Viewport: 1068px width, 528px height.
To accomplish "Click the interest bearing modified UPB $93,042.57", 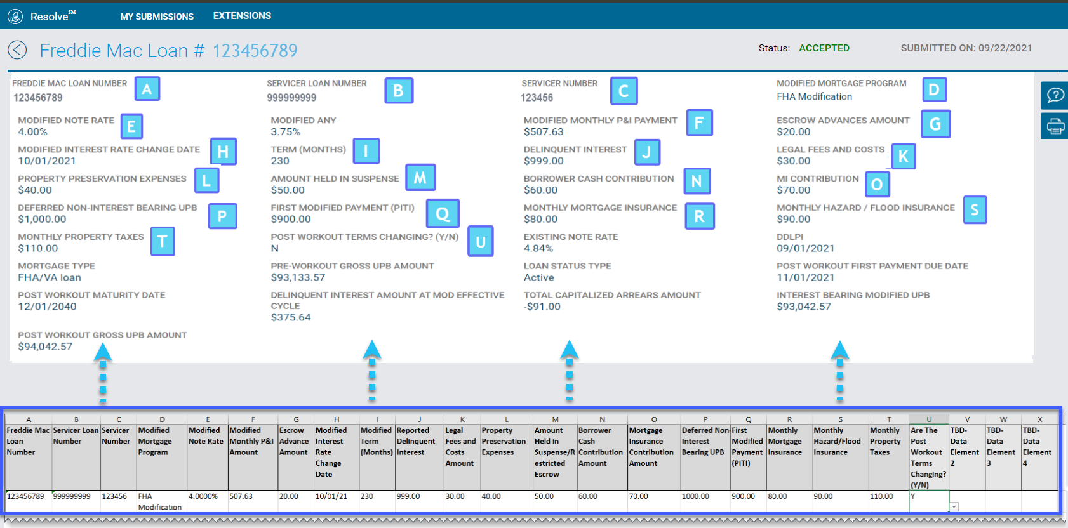I will point(804,307).
